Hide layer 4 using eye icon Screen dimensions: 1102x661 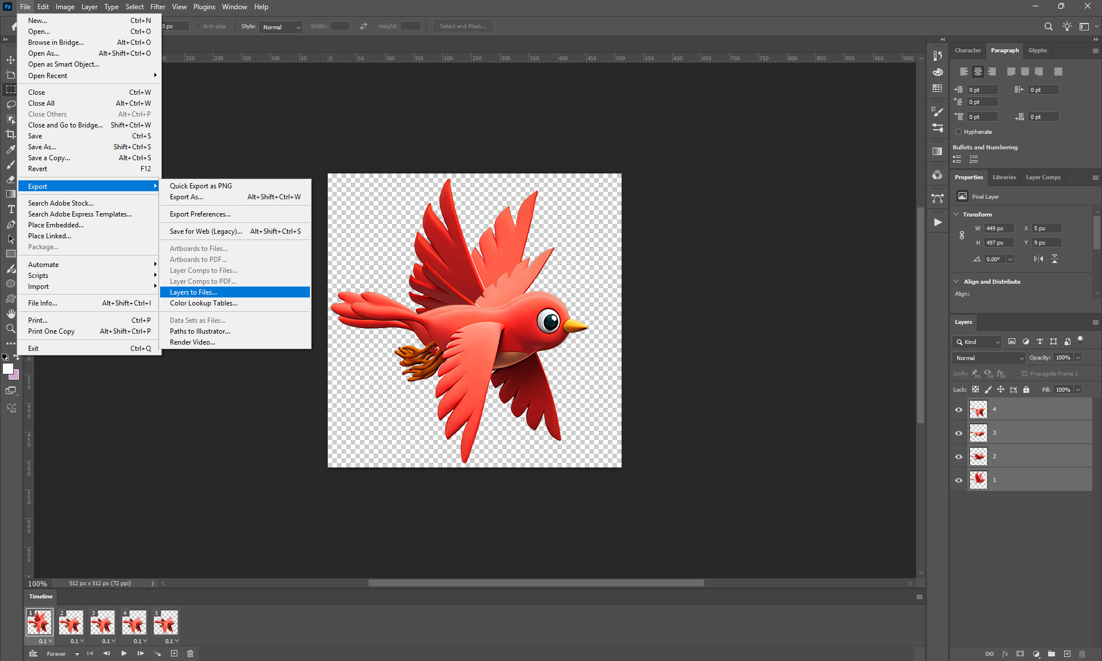(x=959, y=409)
